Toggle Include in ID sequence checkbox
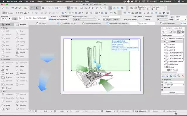The image size is (187, 116). [50, 19]
